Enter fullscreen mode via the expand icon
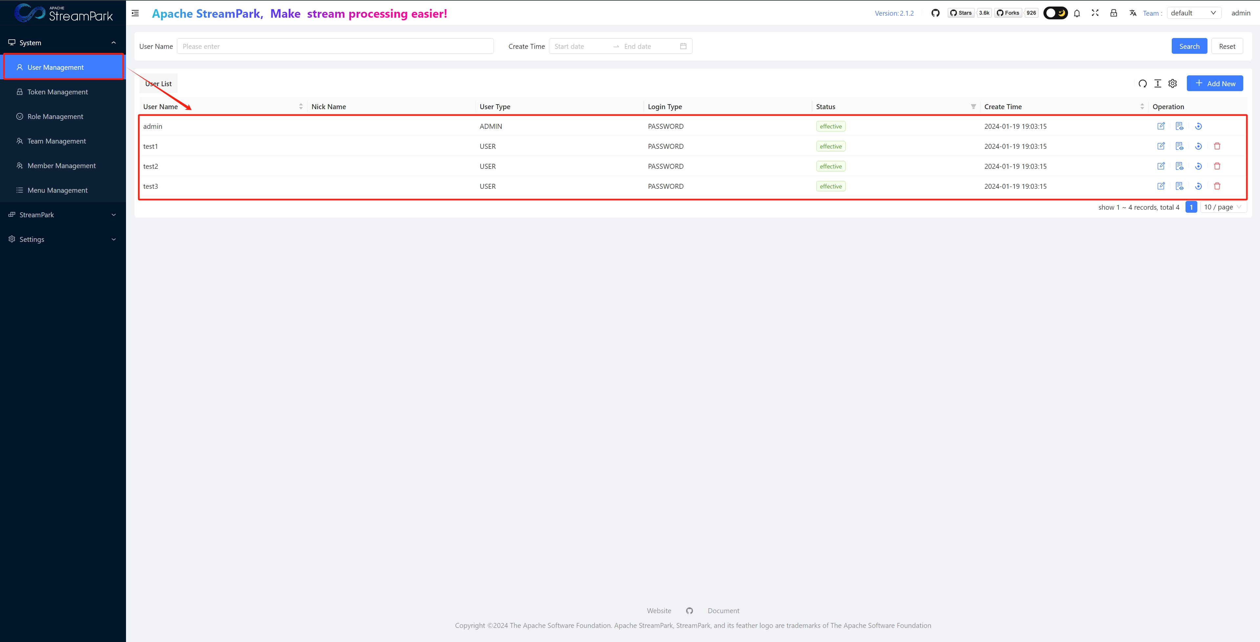The height and width of the screenshot is (642, 1260). [1095, 13]
